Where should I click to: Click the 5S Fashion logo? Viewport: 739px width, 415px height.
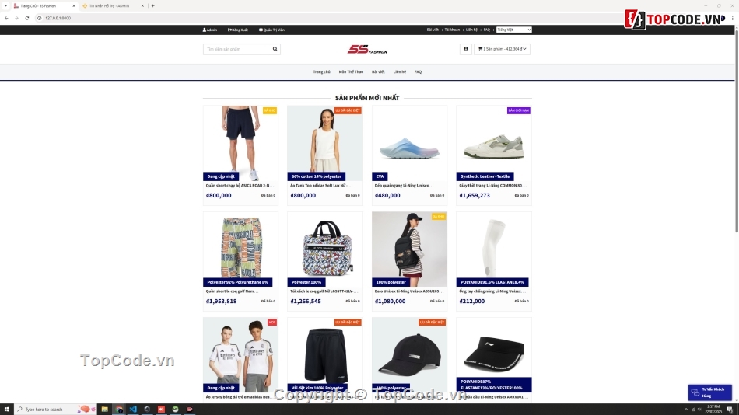point(368,50)
